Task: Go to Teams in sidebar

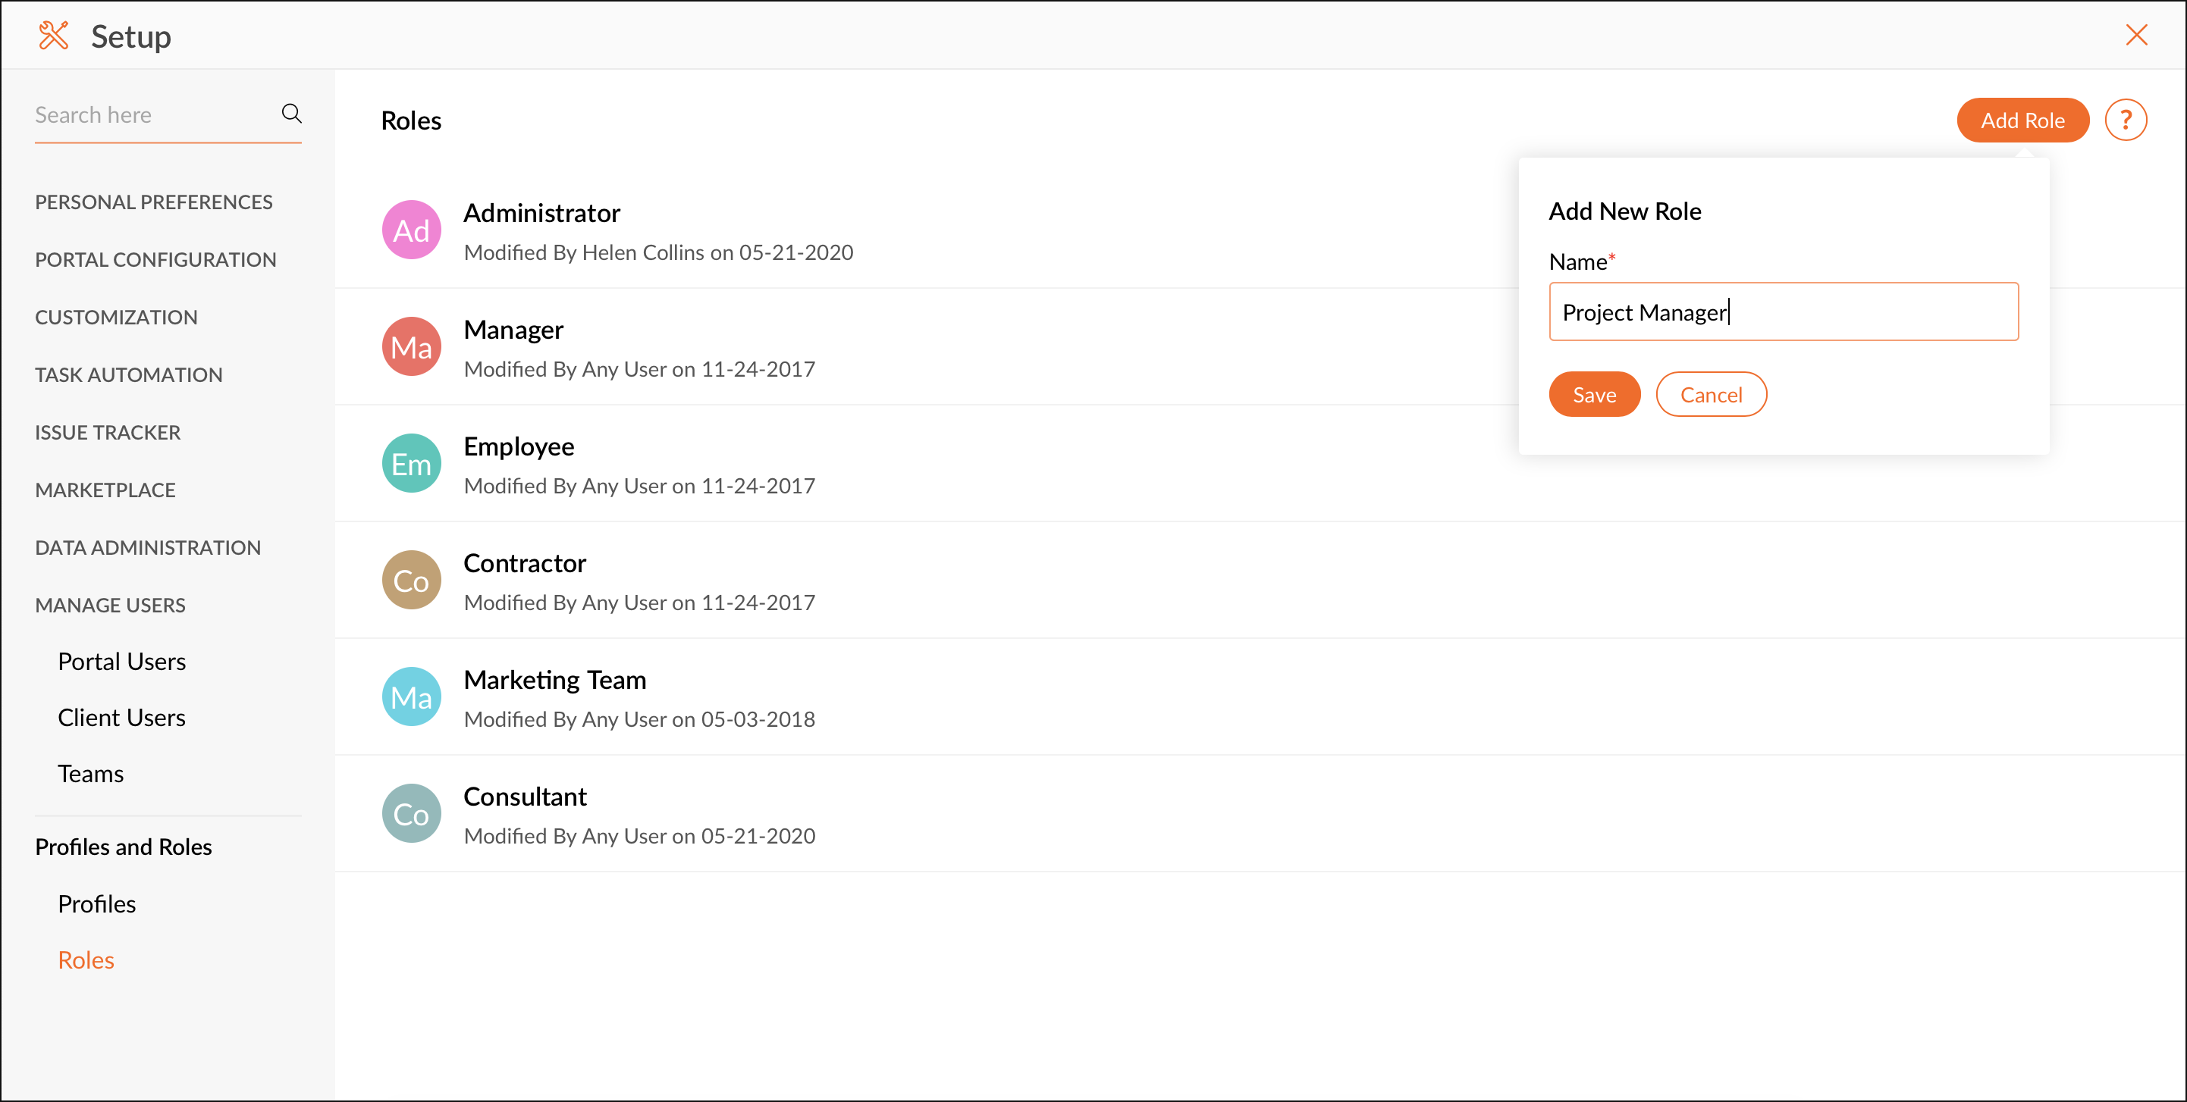Action: pos(91,774)
